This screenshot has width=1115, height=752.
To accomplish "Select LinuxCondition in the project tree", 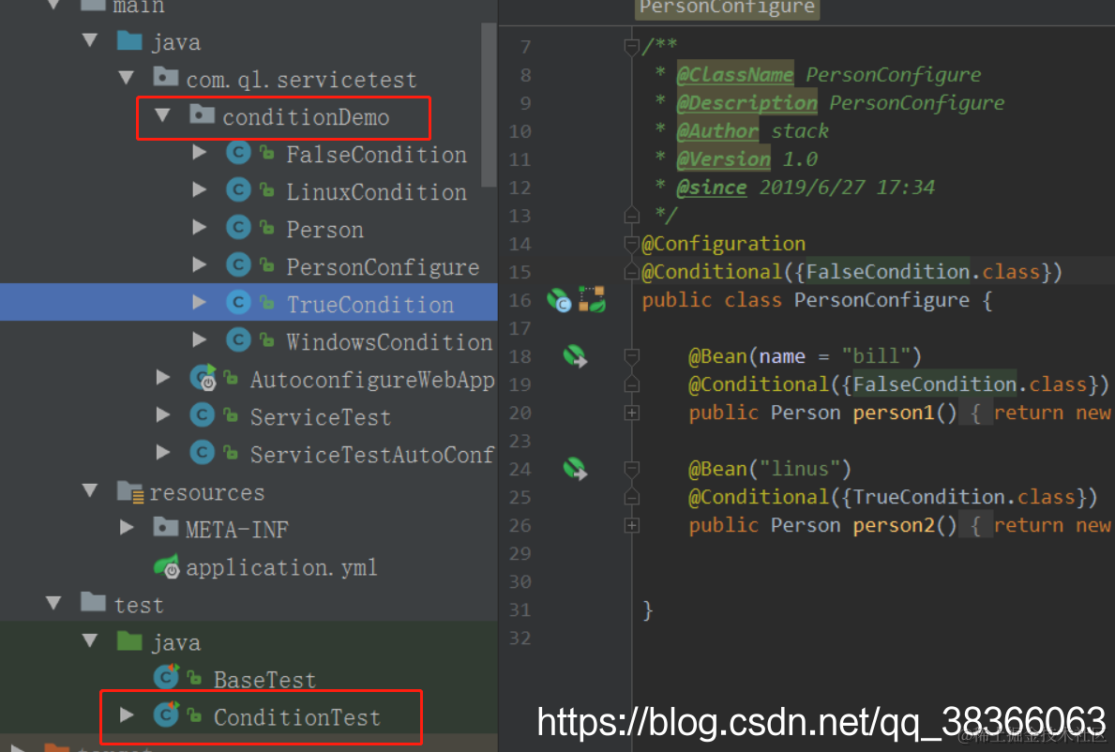I will coord(376,192).
